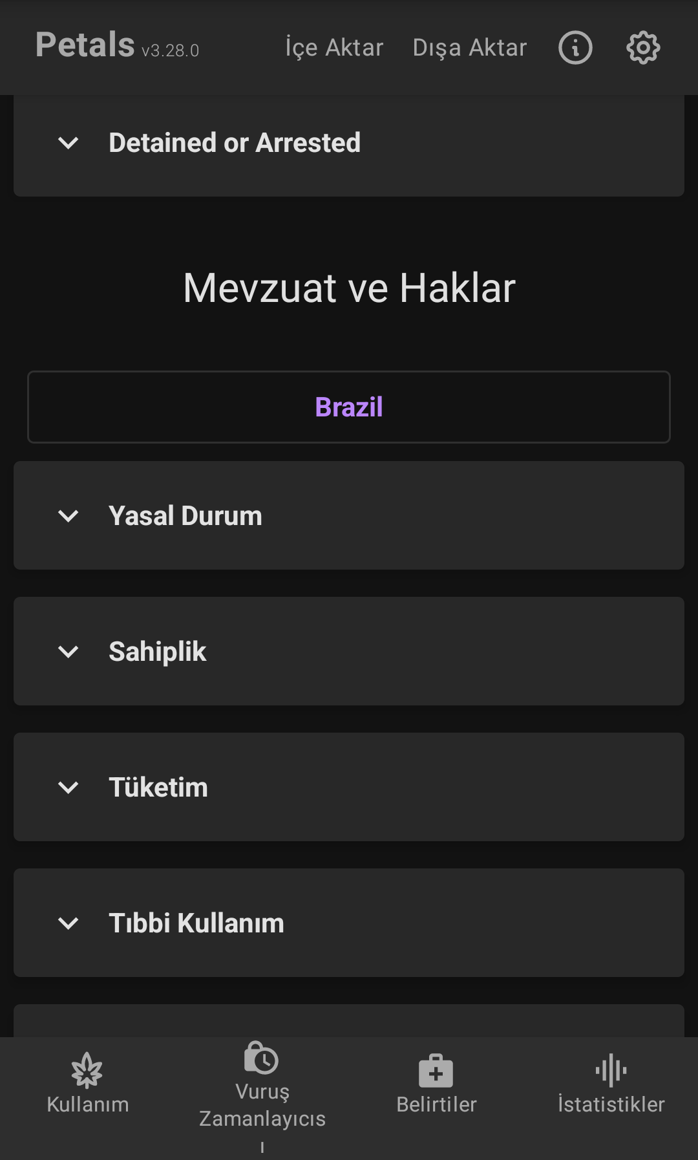Expand the Tüketim section chevron
Screen dimensions: 698x1160
[69, 788]
